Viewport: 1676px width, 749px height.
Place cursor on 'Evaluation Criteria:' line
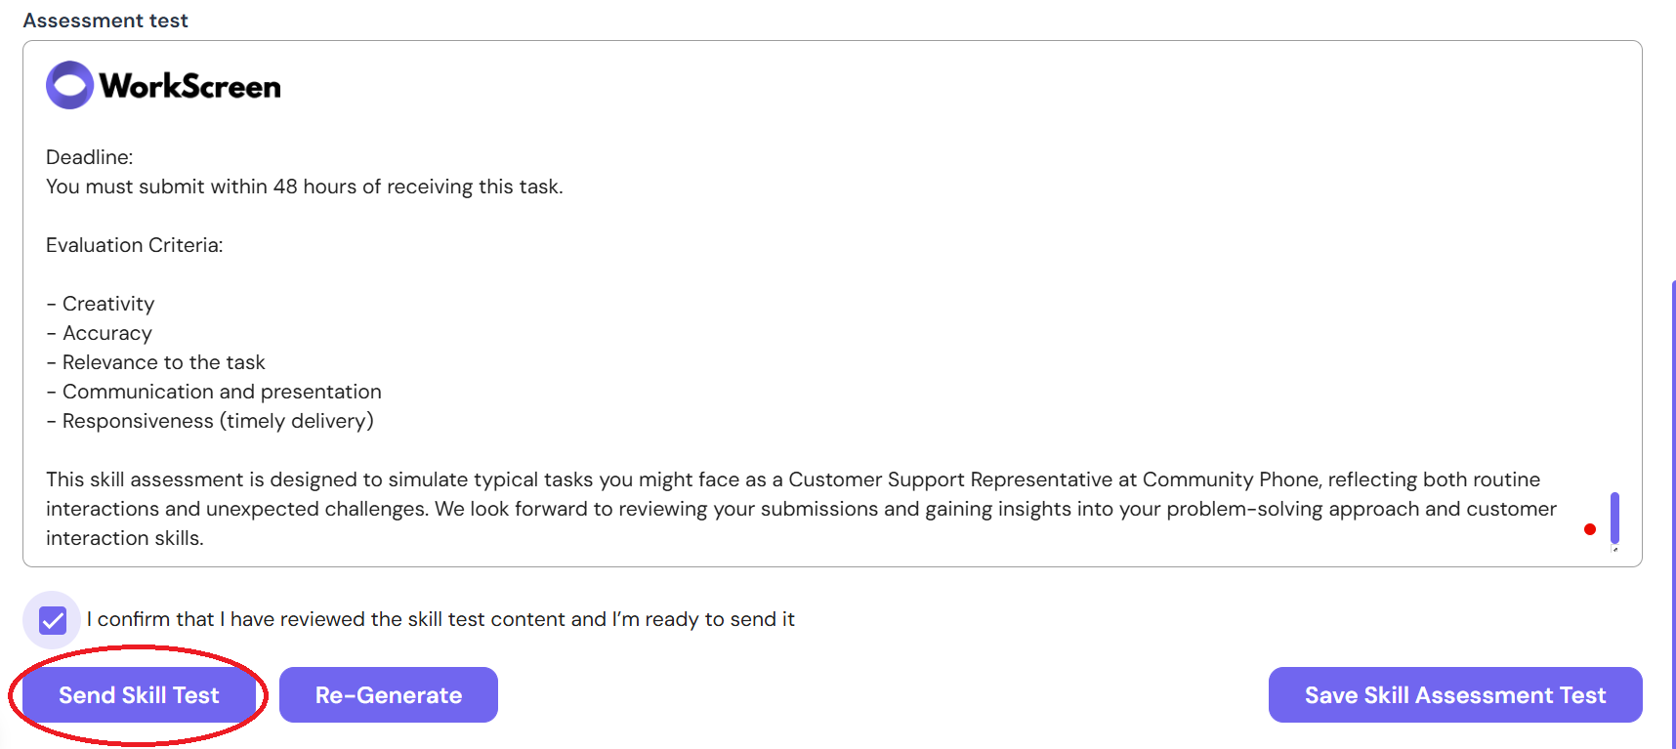coord(135,245)
